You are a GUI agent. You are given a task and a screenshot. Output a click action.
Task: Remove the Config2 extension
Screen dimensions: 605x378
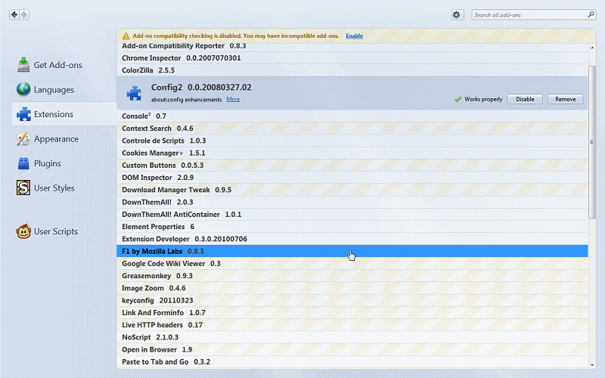[x=565, y=99]
